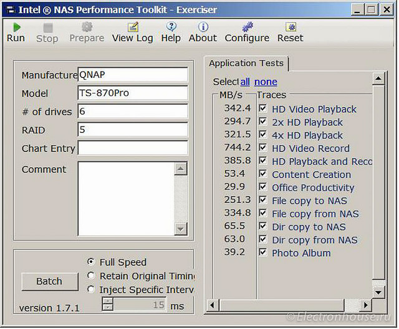Toggle the 2x HD Playback checkbox
399x329 pixels.
click(262, 122)
